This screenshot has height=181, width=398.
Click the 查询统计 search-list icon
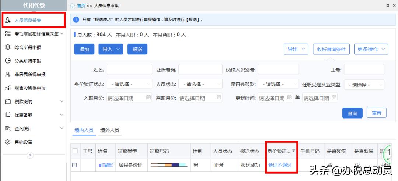(x=8, y=128)
